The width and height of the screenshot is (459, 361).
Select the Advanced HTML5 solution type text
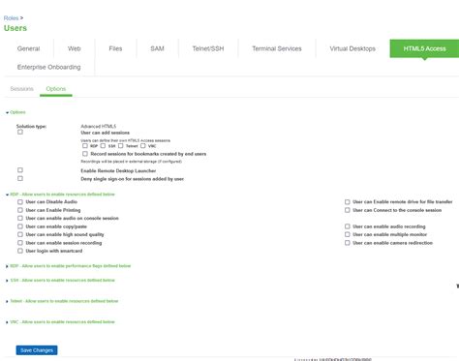(x=99, y=126)
